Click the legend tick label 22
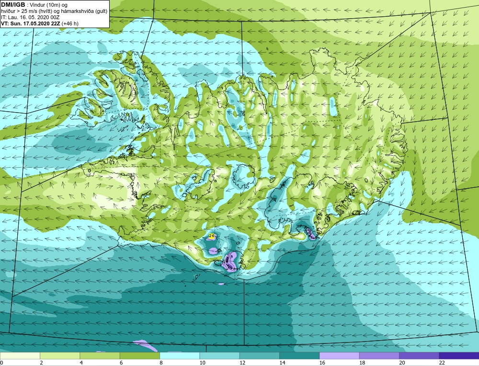 (x=442, y=363)
